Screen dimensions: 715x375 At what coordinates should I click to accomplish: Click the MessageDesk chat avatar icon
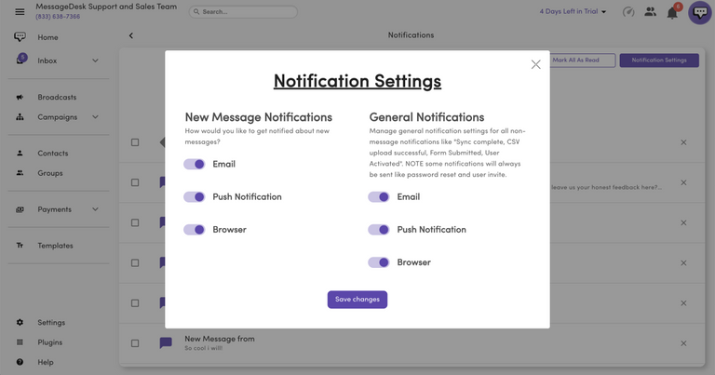click(700, 12)
